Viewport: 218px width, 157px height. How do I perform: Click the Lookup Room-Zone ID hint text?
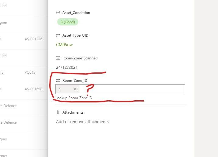(x=74, y=98)
